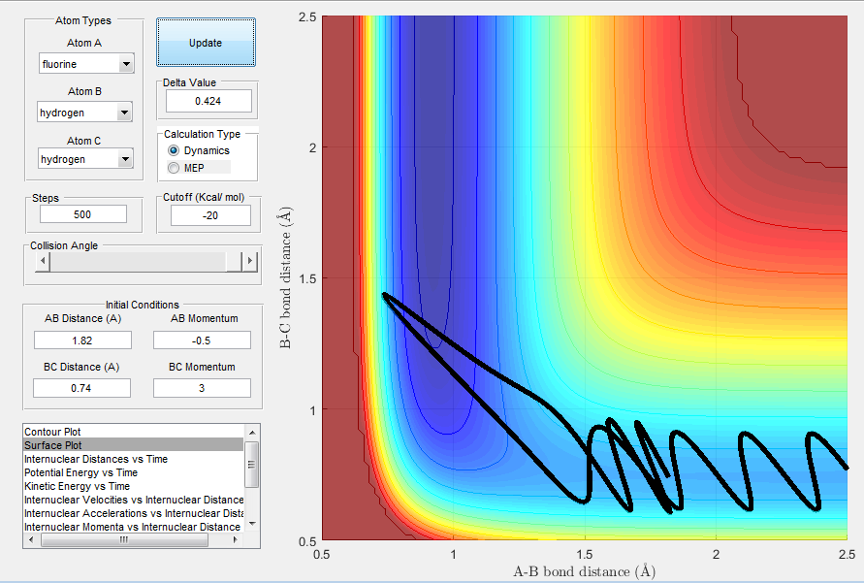Select Kinetic Energy vs Time
This screenshot has height=583, width=864.
tap(134, 486)
